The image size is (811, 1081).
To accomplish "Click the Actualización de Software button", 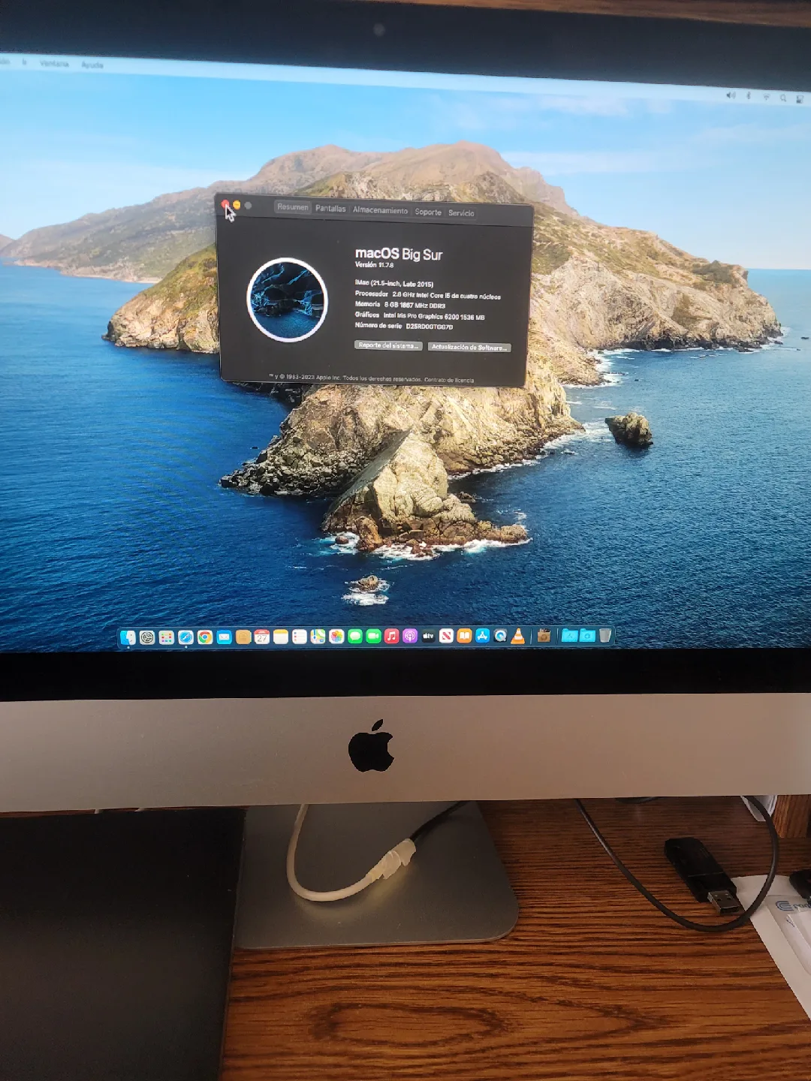I will coord(469,348).
